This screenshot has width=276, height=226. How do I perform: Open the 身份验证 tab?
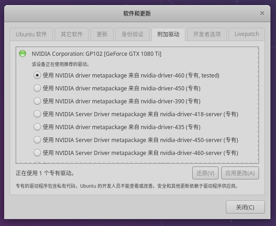click(132, 34)
